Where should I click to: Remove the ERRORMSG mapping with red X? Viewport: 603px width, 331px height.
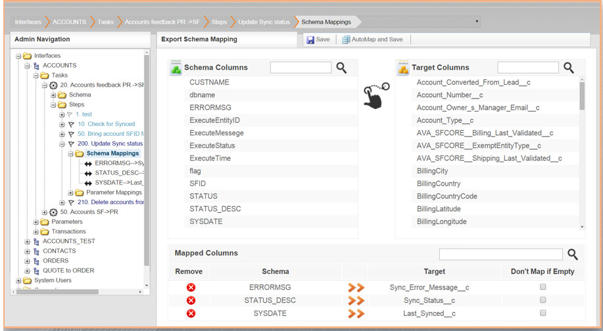coord(191,288)
